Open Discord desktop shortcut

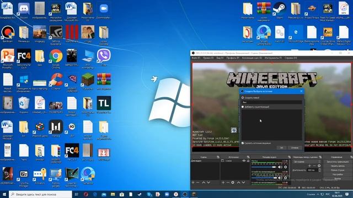(x=24, y=11)
